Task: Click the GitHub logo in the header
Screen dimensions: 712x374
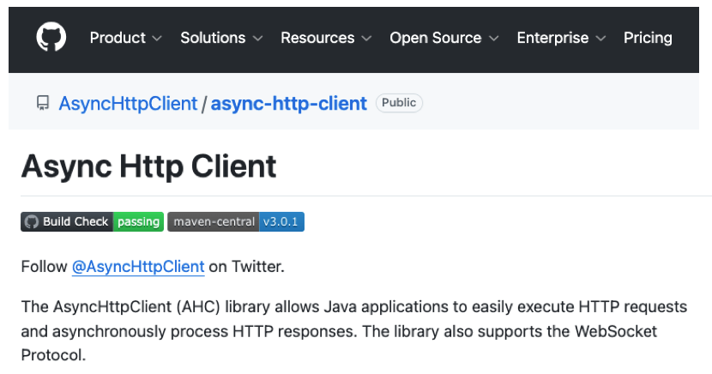Action: point(51,38)
